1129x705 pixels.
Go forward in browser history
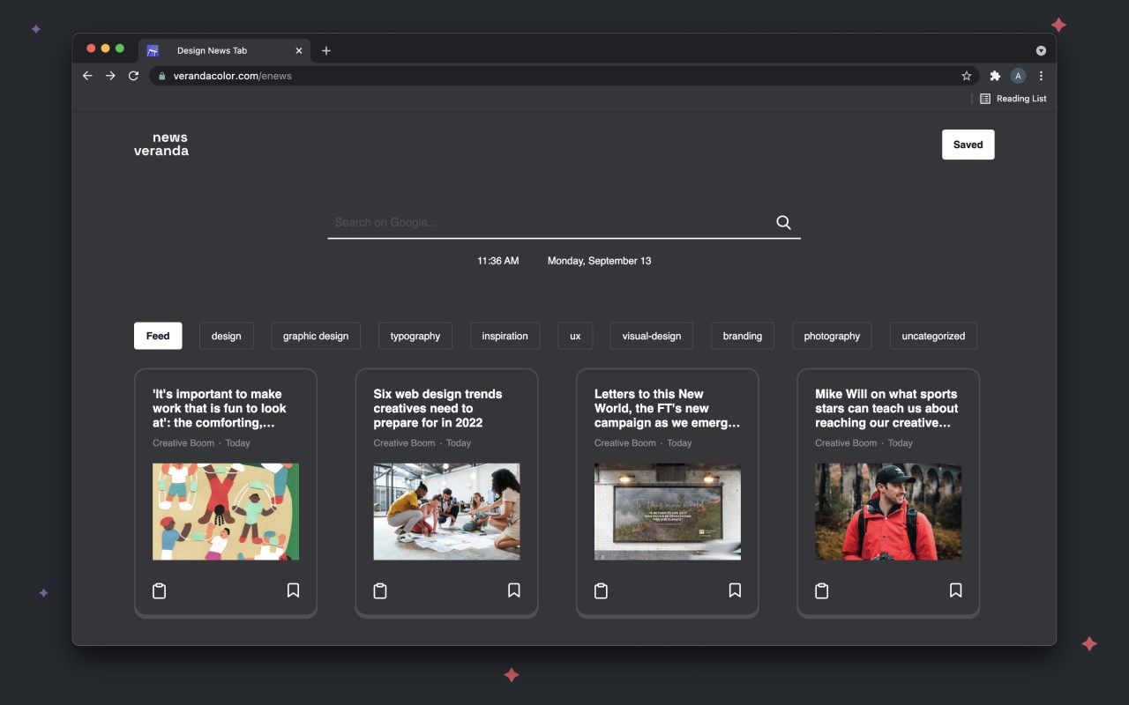[x=110, y=76]
